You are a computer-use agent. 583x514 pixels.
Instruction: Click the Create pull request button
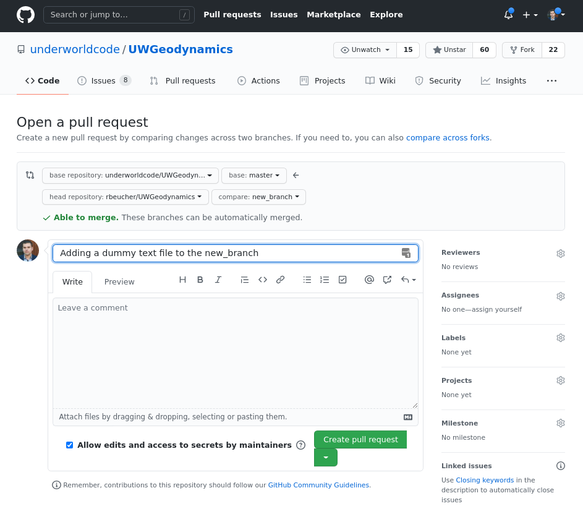tap(360, 439)
